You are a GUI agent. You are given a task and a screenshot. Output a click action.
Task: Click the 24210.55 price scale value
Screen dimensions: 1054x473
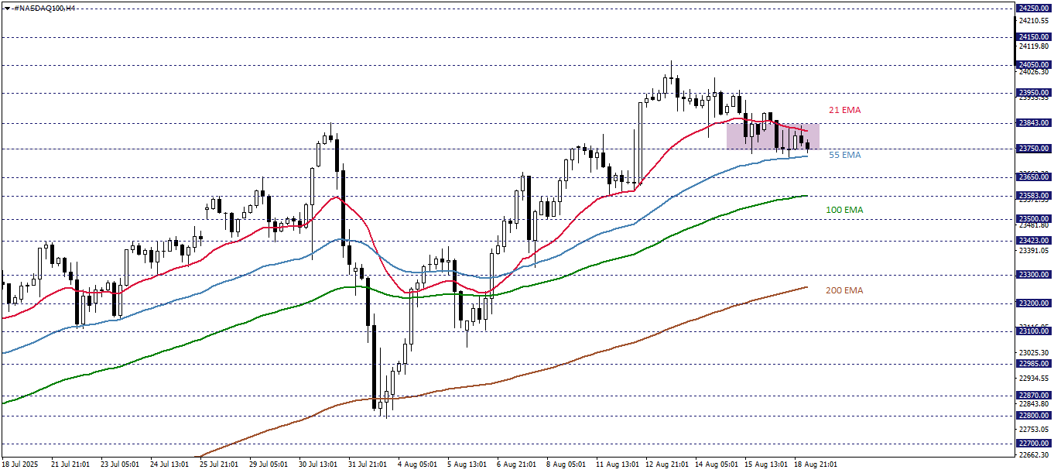tap(1035, 21)
